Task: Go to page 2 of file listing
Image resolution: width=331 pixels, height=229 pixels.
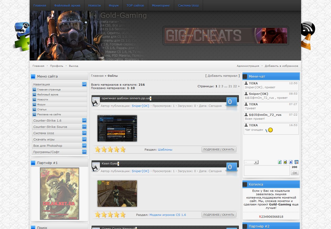Action: coord(219,86)
